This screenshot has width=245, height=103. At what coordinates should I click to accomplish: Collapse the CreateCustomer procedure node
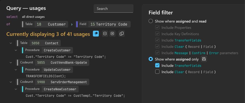[16, 50]
